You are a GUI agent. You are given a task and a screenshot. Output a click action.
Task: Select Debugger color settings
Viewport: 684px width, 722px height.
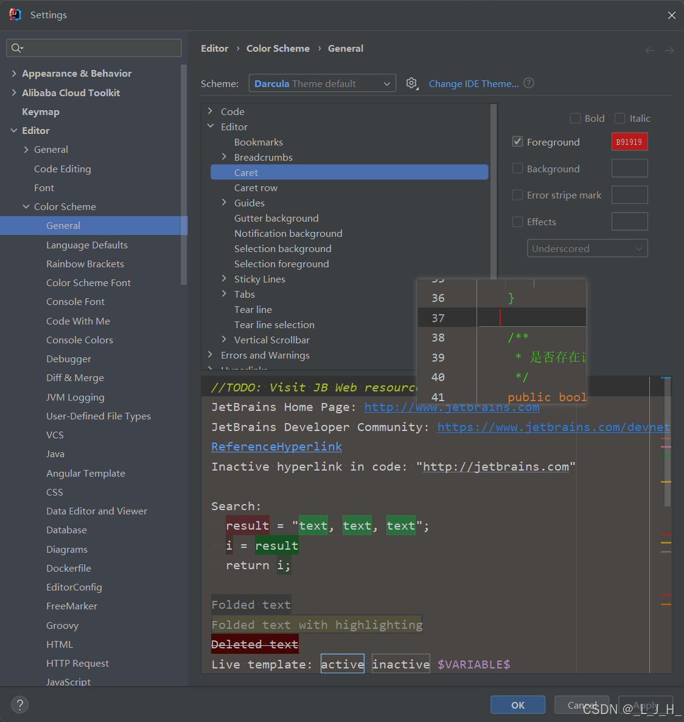[69, 359]
